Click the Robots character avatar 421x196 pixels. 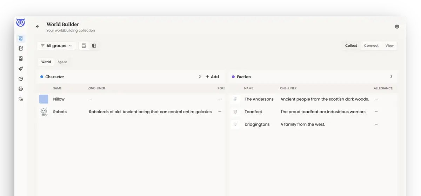44,112
